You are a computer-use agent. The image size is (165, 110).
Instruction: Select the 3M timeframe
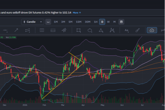(x=63, y=22)
